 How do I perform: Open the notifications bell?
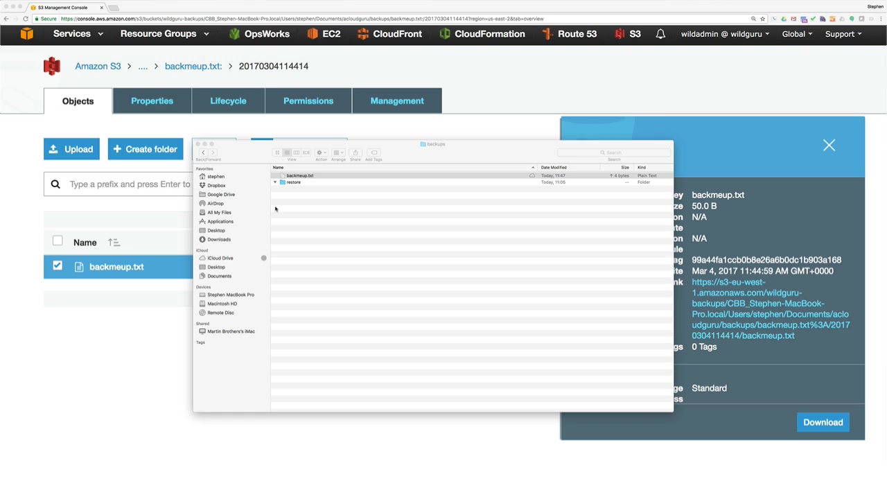[x=660, y=34]
